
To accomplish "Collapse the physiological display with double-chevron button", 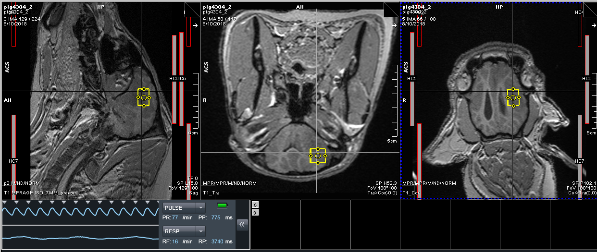I will 243,224.
